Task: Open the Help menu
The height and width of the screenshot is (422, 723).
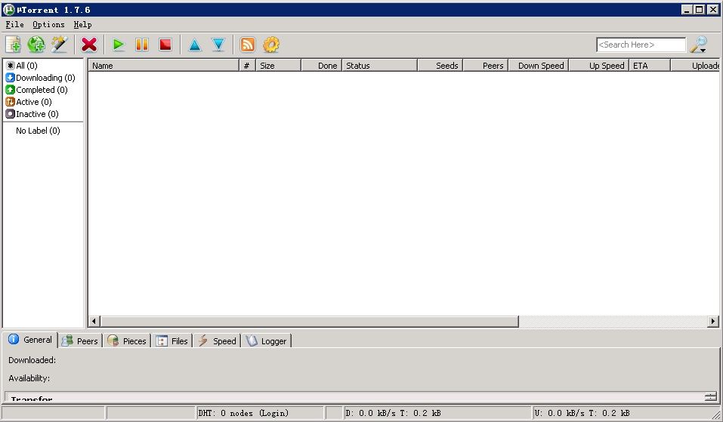Action: click(x=82, y=24)
